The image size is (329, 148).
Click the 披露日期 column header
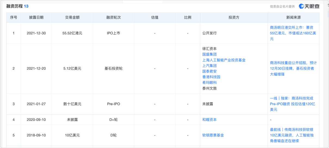[x=36, y=17]
